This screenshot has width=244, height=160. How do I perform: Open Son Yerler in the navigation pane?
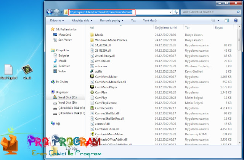[x=65, y=40]
